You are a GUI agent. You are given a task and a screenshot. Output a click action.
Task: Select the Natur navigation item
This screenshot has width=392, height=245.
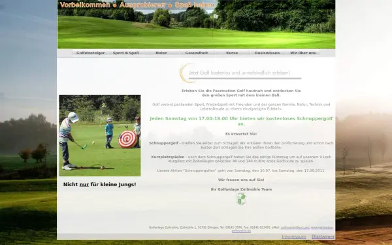pyautogui.click(x=161, y=53)
